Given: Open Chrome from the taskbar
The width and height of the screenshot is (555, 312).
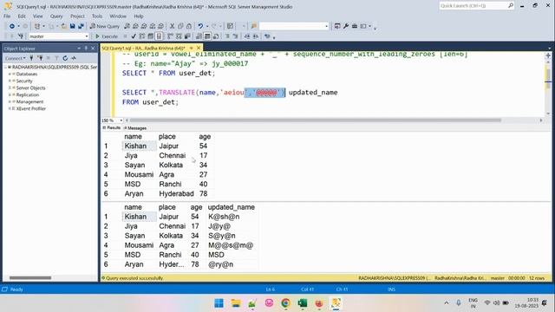Looking at the screenshot, I should pyautogui.click(x=285, y=303).
